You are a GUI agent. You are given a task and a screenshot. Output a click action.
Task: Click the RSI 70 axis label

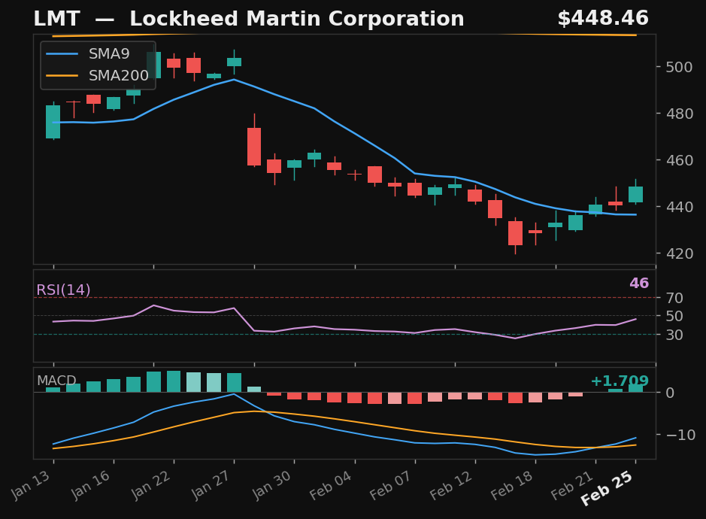tap(675, 298)
